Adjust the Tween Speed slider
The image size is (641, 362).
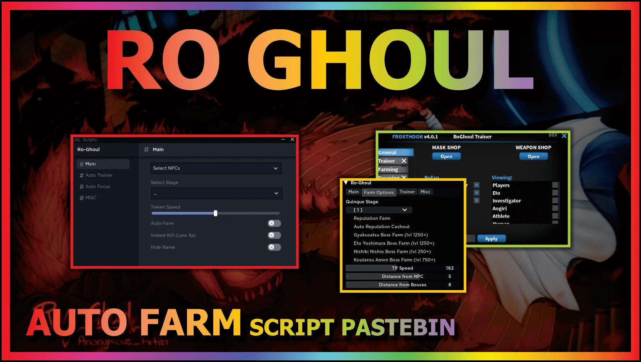coord(215,213)
